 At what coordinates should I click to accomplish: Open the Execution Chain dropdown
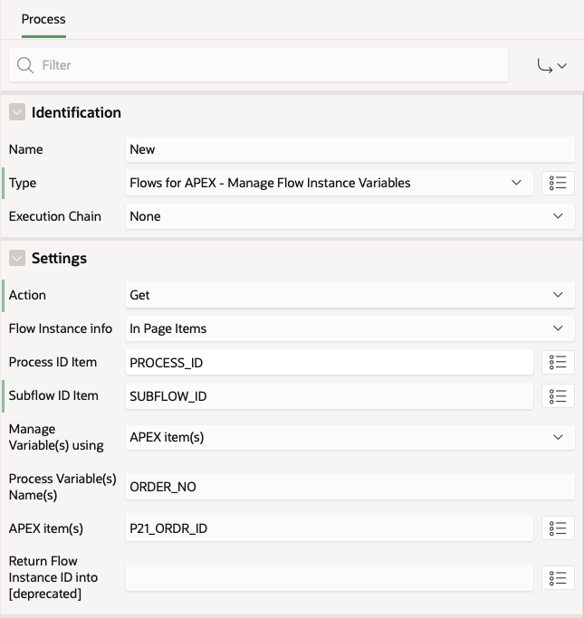tap(350, 216)
